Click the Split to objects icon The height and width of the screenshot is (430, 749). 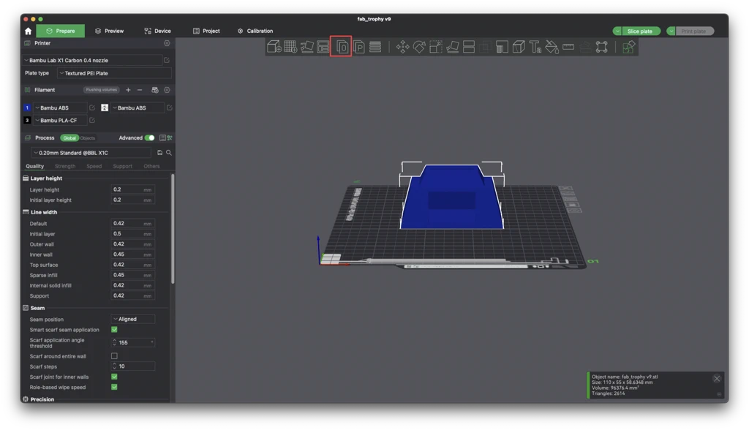341,47
